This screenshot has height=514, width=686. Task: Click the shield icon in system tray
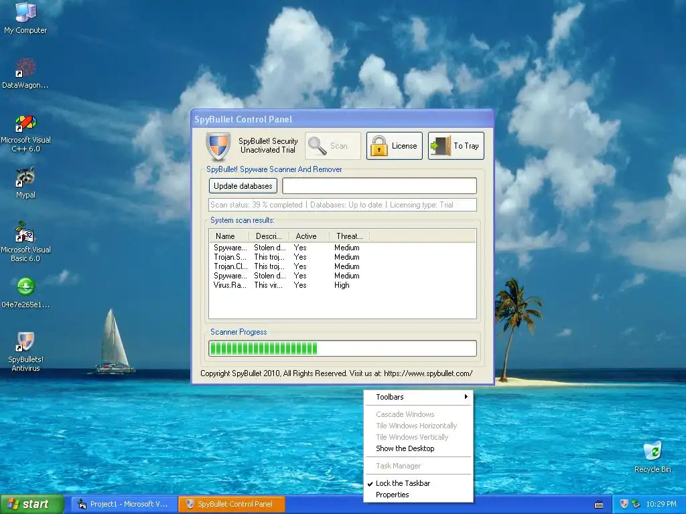[624, 504]
